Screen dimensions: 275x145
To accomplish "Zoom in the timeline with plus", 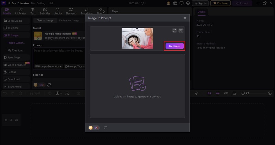I will click(270, 93).
